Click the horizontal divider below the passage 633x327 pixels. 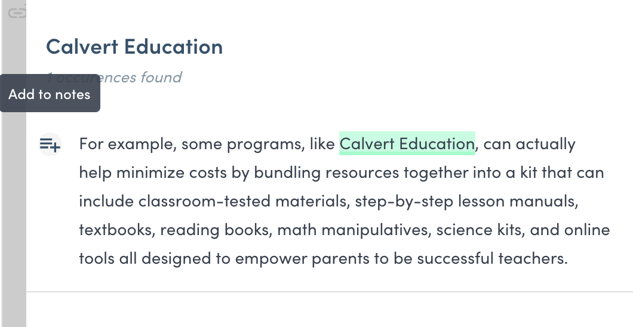(x=328, y=292)
